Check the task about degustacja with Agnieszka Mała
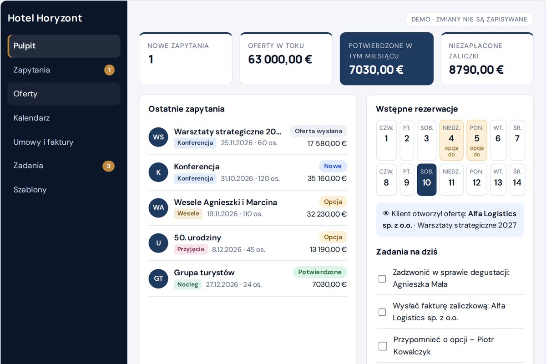Image resolution: width=546 pixels, height=364 pixels. pyautogui.click(x=382, y=278)
